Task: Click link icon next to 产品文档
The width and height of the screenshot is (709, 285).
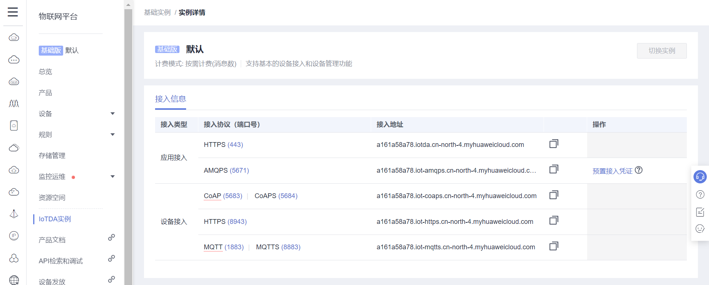Action: pyautogui.click(x=111, y=237)
